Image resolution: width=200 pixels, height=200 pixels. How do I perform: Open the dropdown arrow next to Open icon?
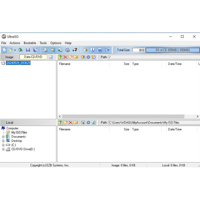pos(15,50)
